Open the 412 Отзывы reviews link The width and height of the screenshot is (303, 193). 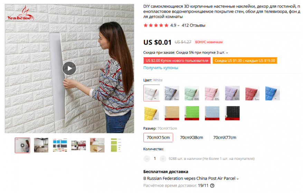[193, 25]
